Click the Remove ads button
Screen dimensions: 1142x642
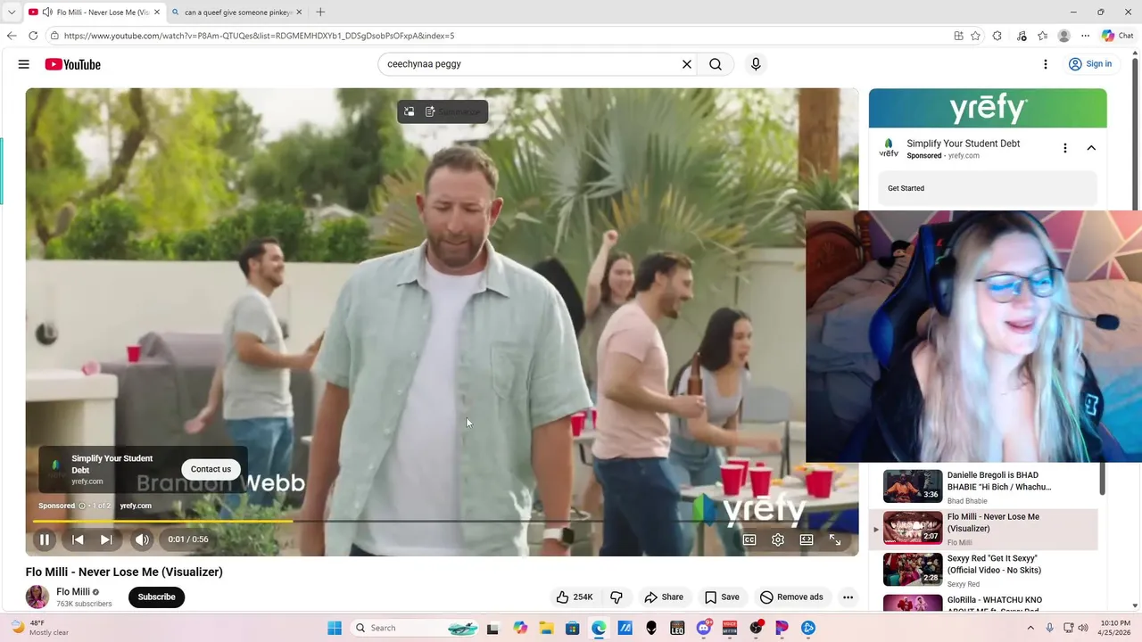coord(791,597)
